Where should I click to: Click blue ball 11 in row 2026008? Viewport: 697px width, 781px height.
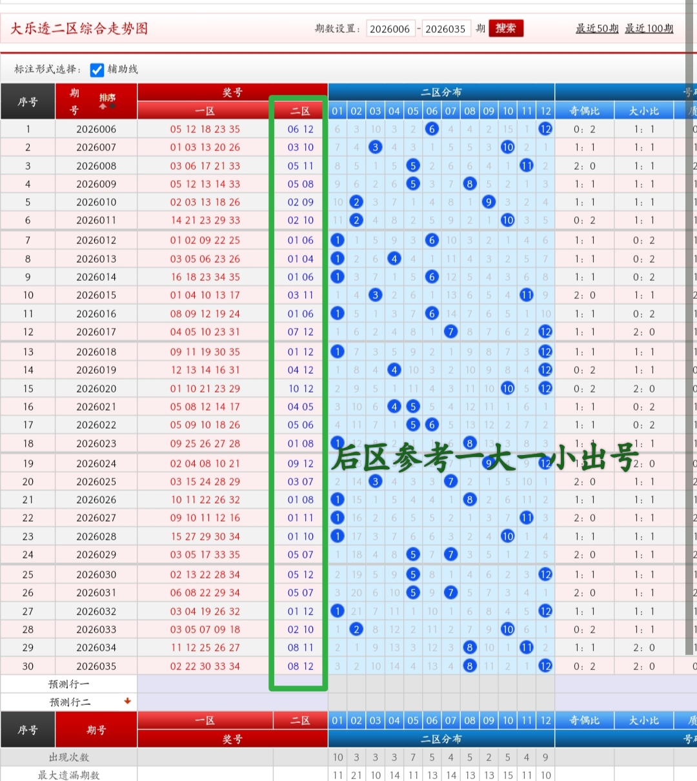(x=527, y=166)
